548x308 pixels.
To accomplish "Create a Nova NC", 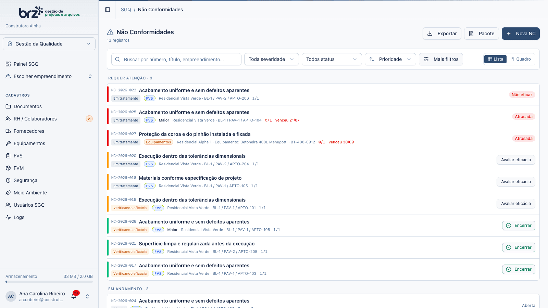I will point(521,34).
